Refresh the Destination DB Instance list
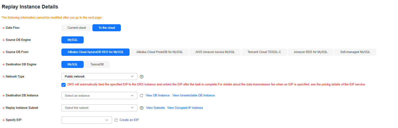 [142, 96]
